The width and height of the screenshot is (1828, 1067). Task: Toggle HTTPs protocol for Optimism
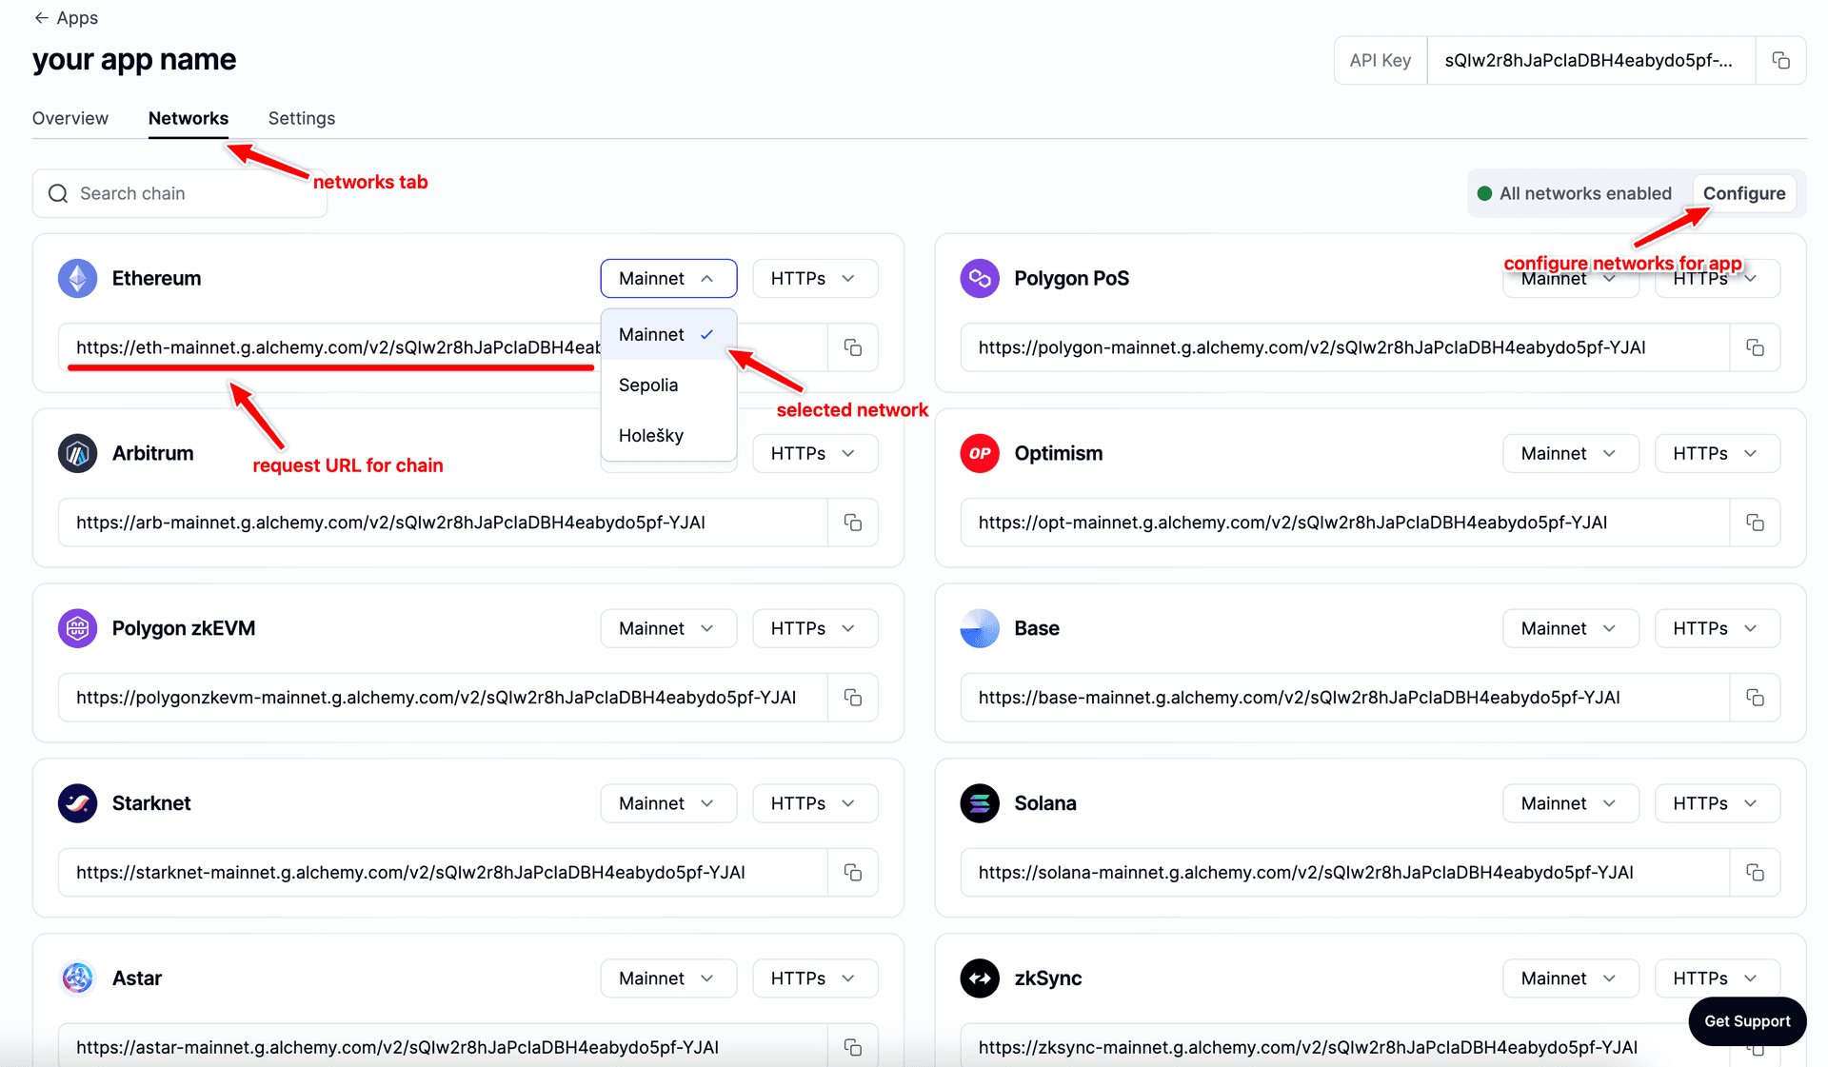pyautogui.click(x=1715, y=452)
